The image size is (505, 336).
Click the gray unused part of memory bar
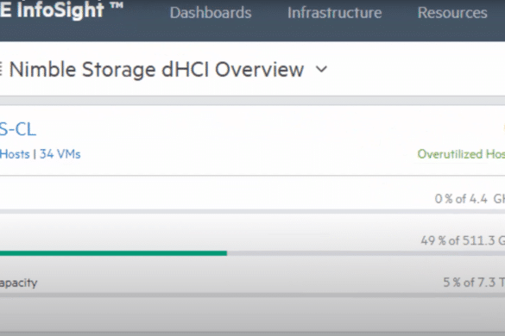(x=366, y=253)
